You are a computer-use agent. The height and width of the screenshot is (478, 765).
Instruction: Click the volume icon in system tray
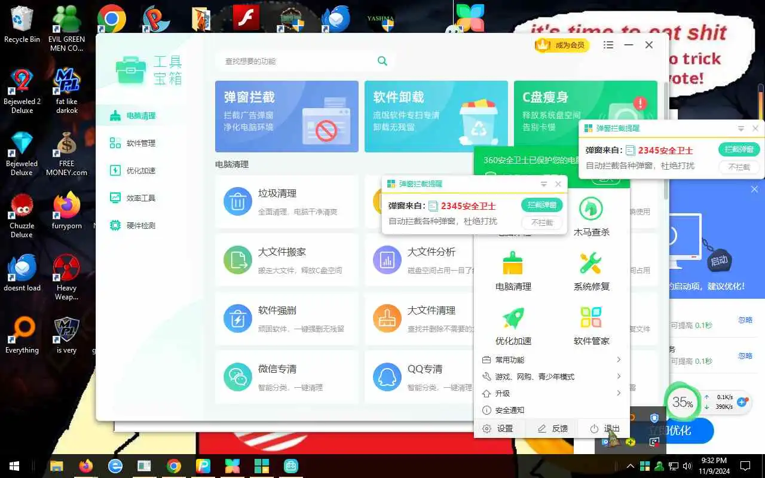687,466
